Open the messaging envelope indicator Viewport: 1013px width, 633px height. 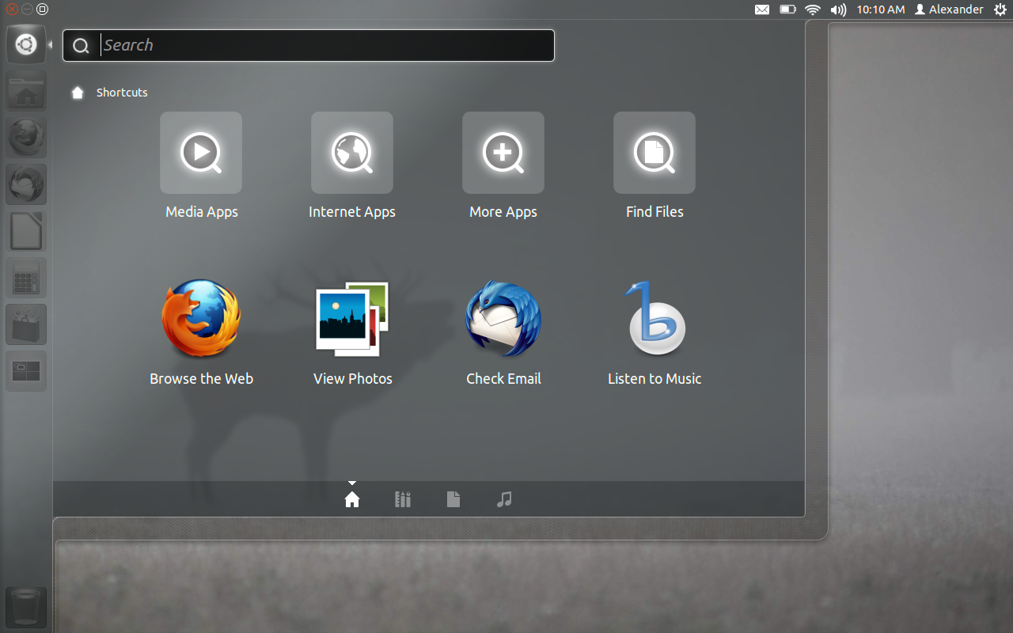click(x=762, y=9)
